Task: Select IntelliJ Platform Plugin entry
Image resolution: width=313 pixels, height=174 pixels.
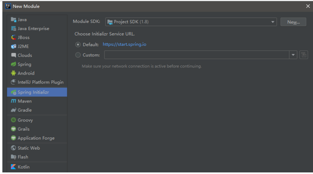Action: [x=37, y=82]
